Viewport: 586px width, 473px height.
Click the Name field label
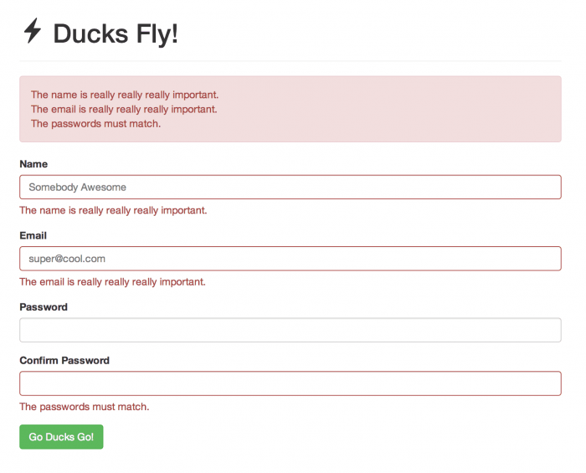click(33, 164)
